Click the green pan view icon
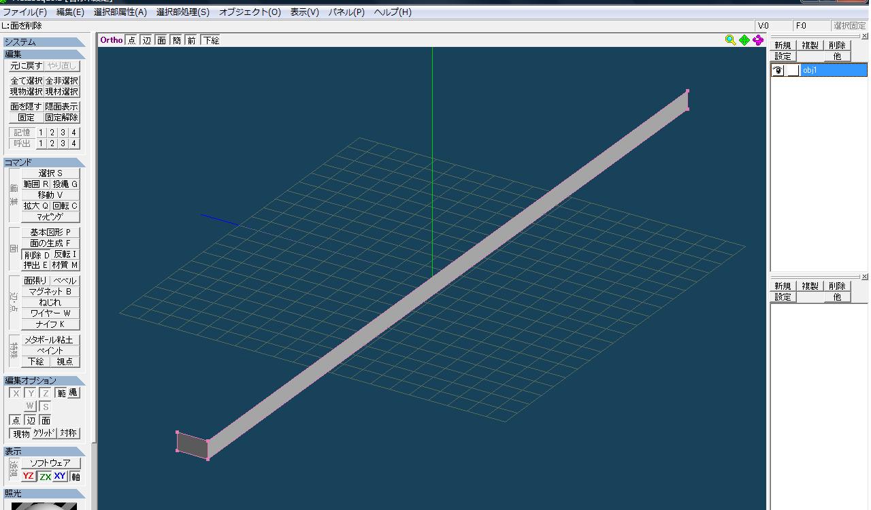The width and height of the screenshot is (871, 510). click(x=744, y=40)
